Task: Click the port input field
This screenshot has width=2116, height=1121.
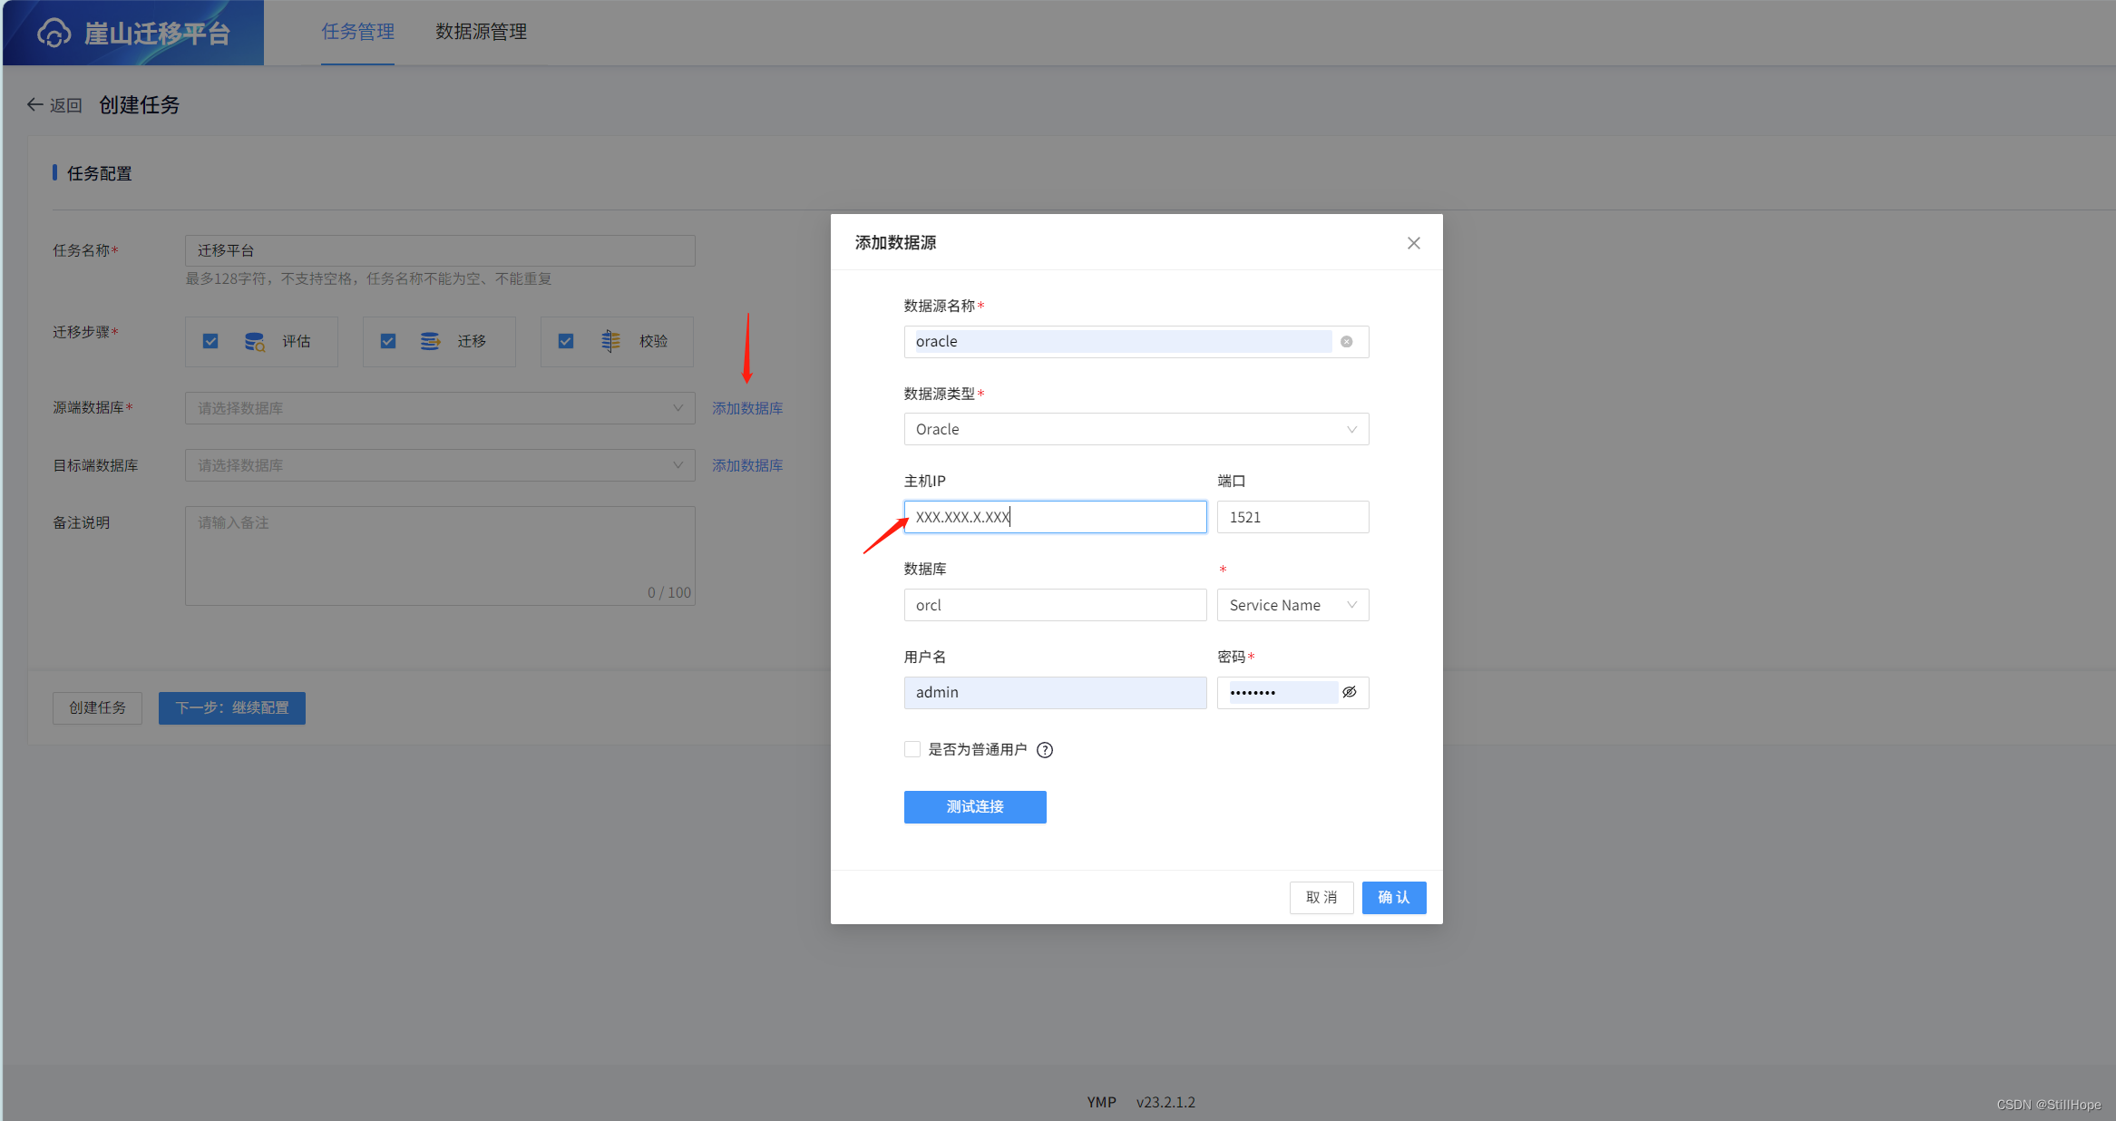Action: (1292, 518)
